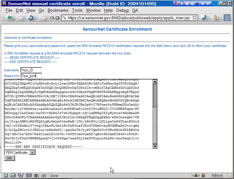Click the page proxy icon beside URL

pos(64,18)
